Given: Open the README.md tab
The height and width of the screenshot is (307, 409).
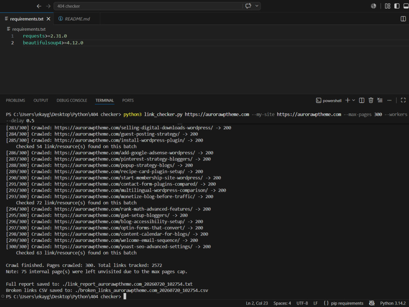Looking at the screenshot, I should pos(77,19).
